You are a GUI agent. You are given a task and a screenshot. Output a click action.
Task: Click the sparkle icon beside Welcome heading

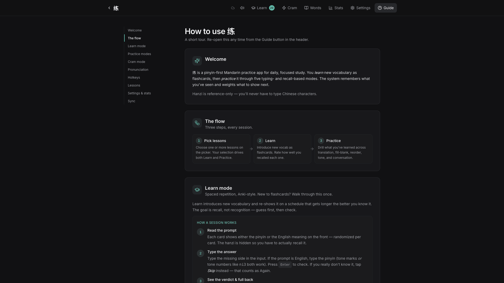[x=197, y=61]
